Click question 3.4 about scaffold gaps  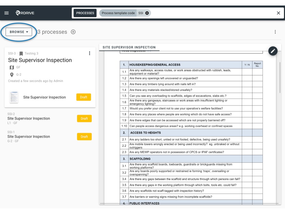(185, 179)
